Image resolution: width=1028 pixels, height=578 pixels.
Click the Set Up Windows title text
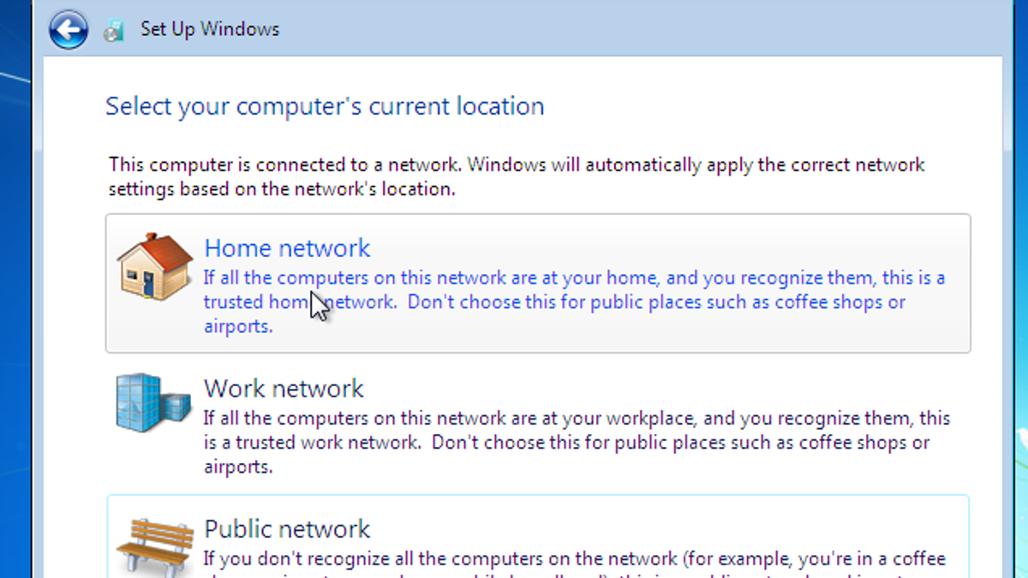(x=210, y=29)
